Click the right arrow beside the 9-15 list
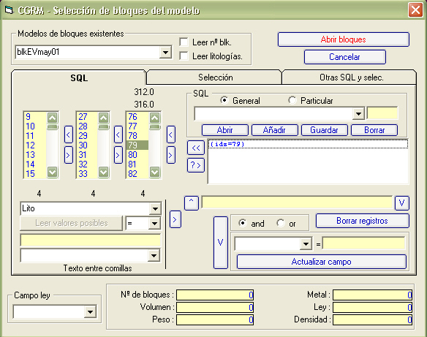This screenshot has width=427, height=337. coord(68,155)
